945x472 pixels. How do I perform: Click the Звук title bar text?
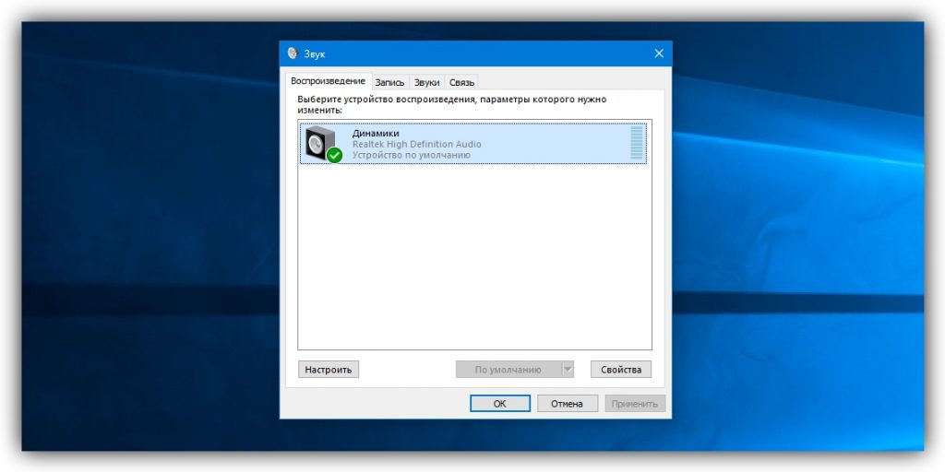click(x=315, y=54)
